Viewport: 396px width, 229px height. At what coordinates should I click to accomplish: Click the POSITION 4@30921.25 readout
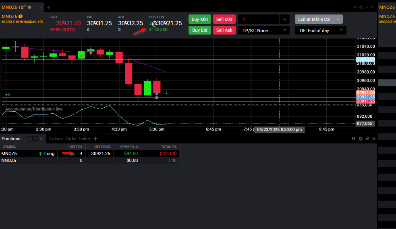(x=166, y=23)
